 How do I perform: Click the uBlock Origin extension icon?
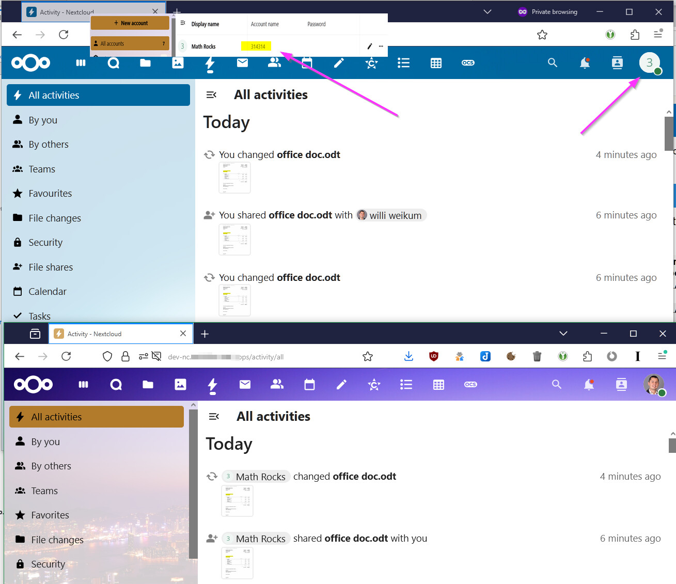pos(434,356)
